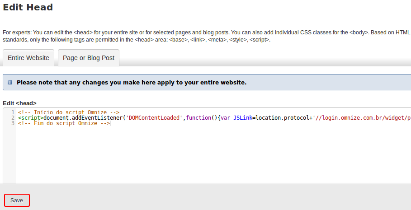The width and height of the screenshot is (411, 210).
Task: Click the login.omnize.com.br URL string
Action: pyautogui.click(x=362, y=118)
